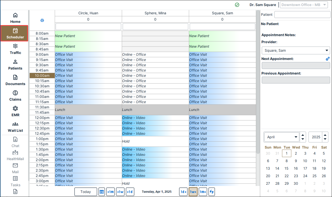Click the Today button
Screen dimensions: 332x197
pyautogui.click(x=86, y=192)
